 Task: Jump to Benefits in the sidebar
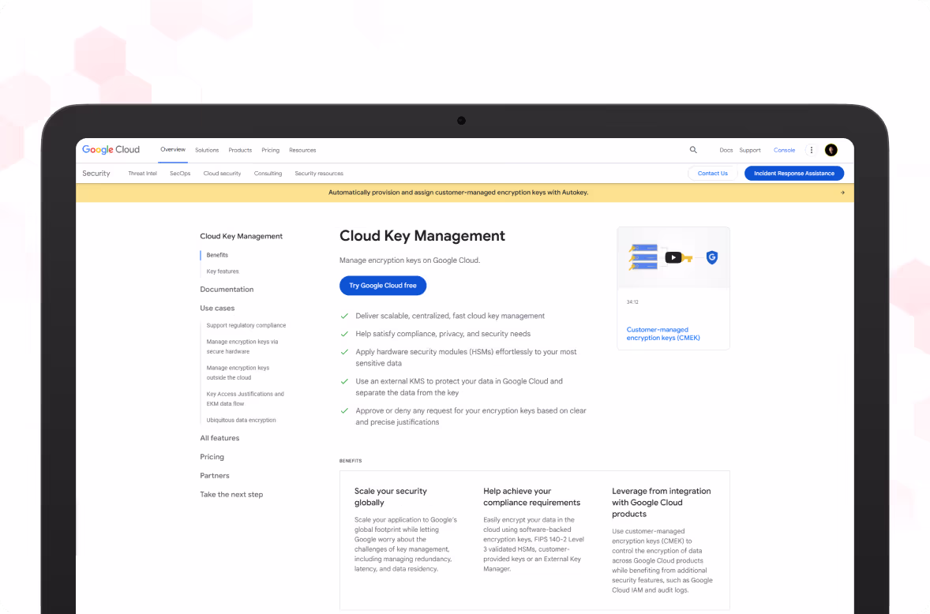tap(217, 255)
